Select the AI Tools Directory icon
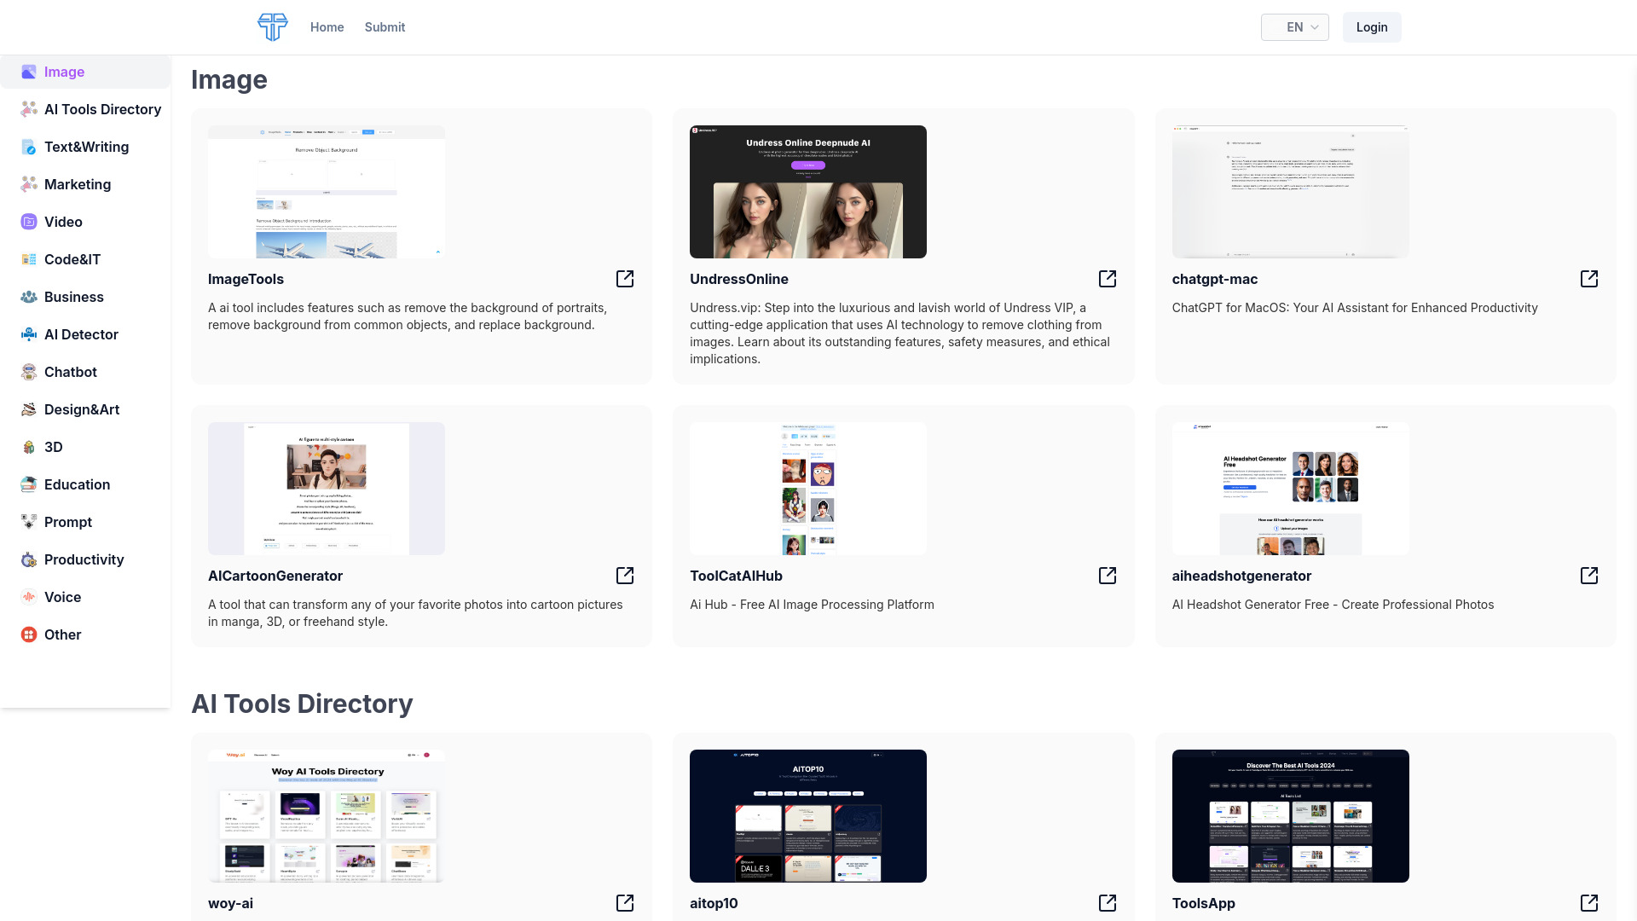 point(28,109)
